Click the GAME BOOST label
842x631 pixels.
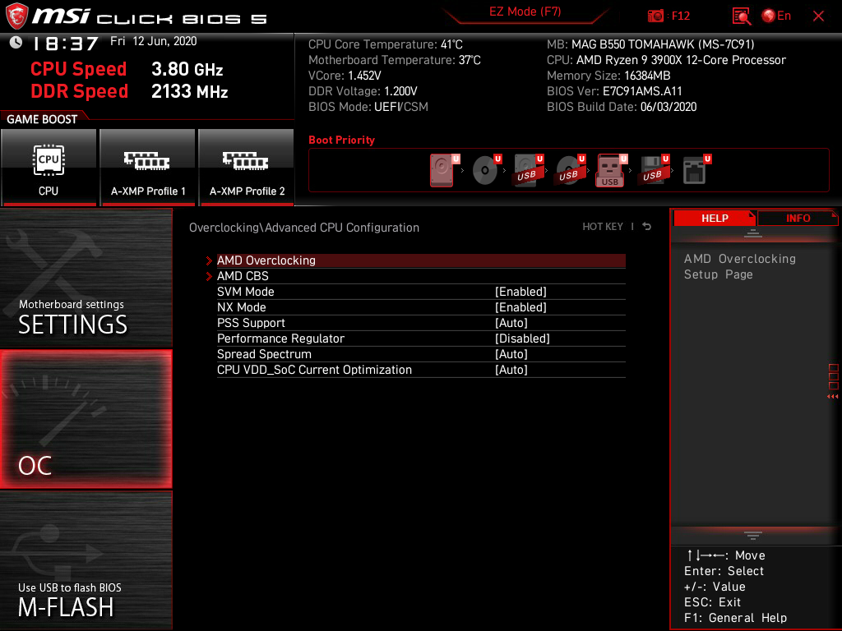42,119
